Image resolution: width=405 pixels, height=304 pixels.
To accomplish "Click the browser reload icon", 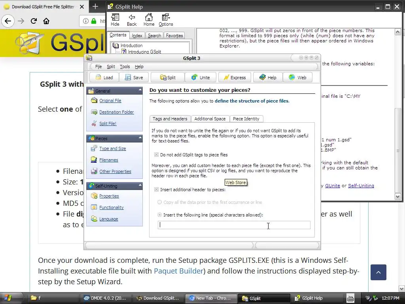I will 34,21.
